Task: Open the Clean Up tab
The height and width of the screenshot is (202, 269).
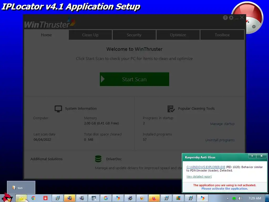Action: (90, 35)
